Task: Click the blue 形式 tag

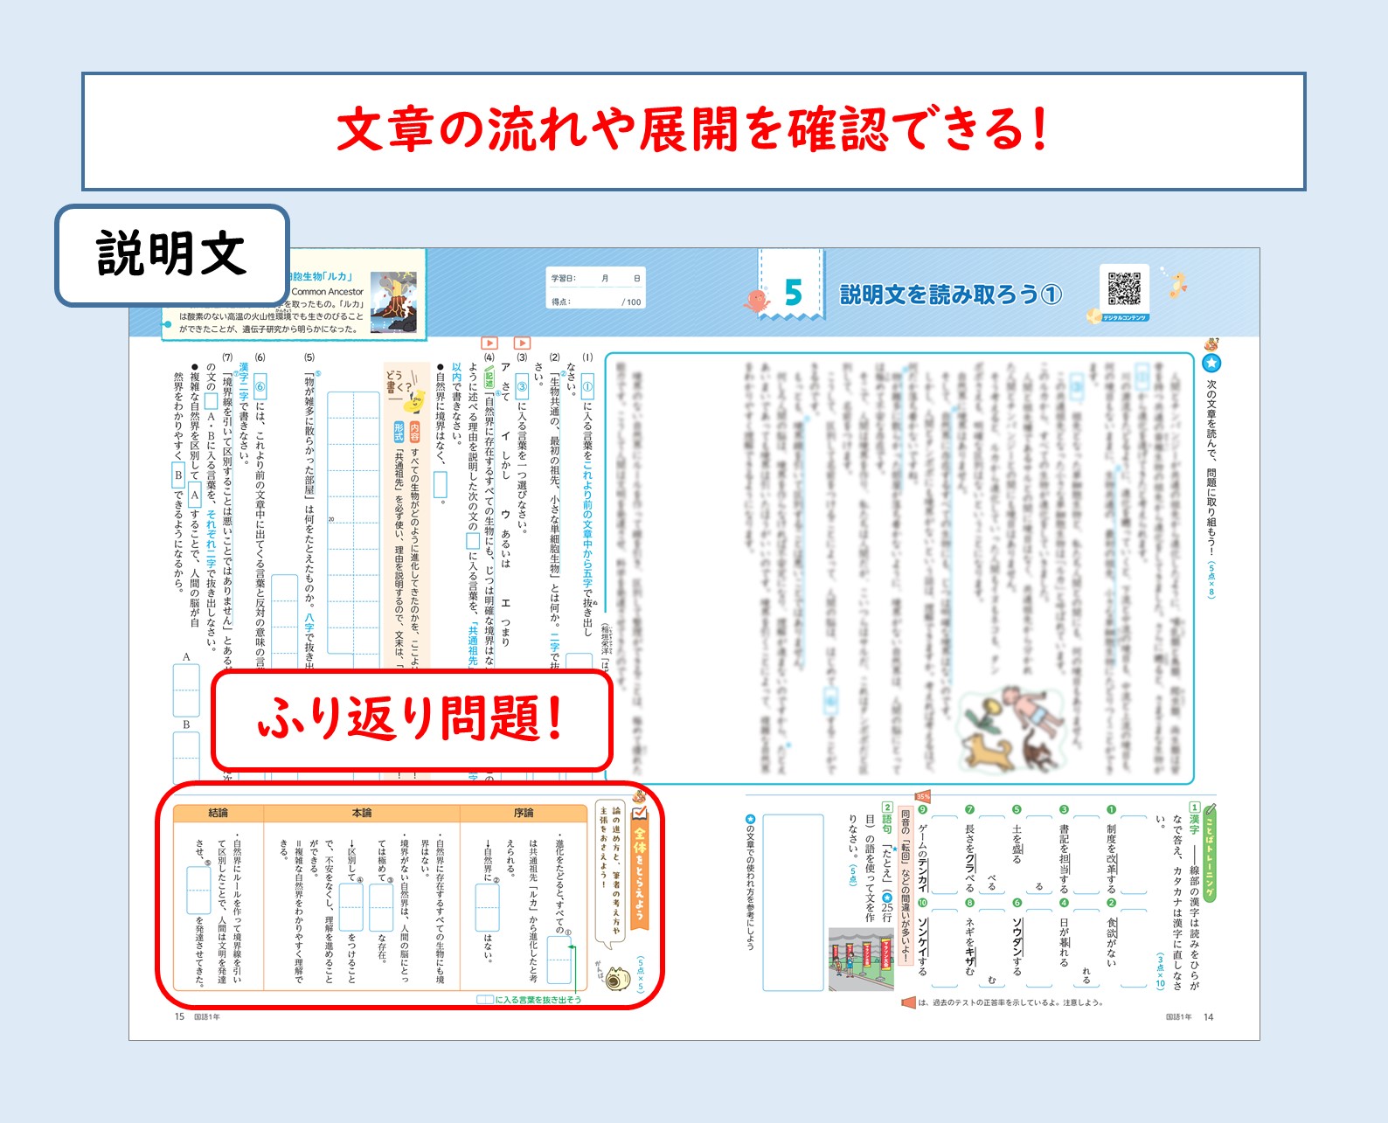Action: click(399, 431)
